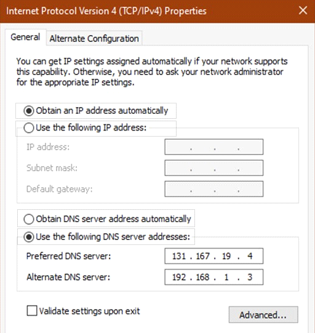315x333 pixels.
Task: Close the TCP/IPv4 Properties dialog
Action: pyautogui.click(x=303, y=10)
